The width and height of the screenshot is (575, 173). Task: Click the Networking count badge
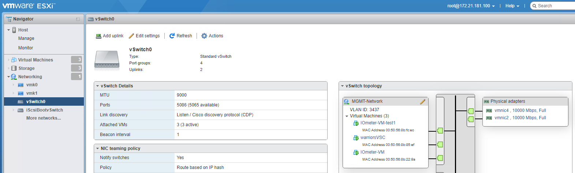[76, 76]
